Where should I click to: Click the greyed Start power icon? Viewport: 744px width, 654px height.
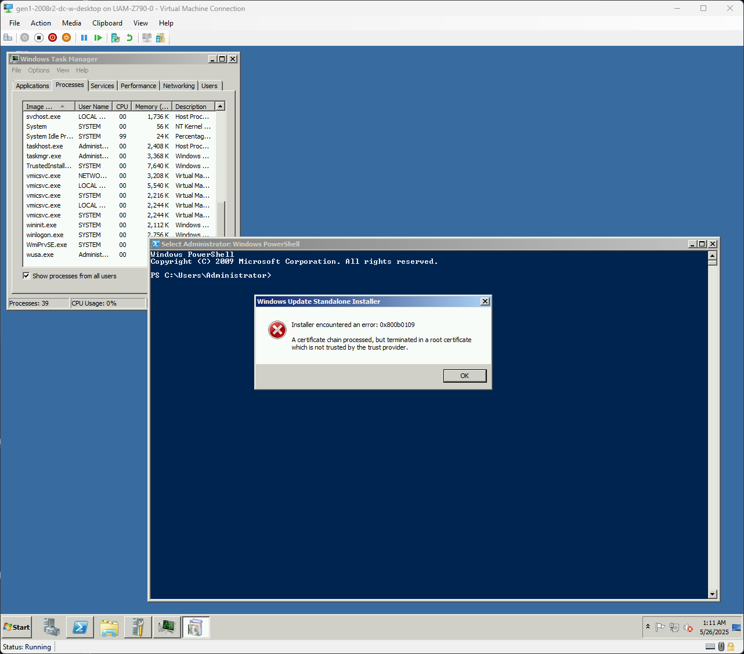click(24, 38)
